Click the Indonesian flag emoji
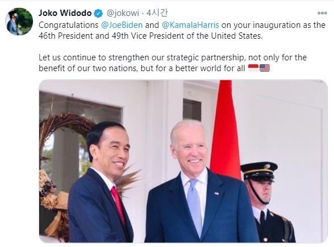Screen dimensions: 334x247 click(x=253, y=68)
